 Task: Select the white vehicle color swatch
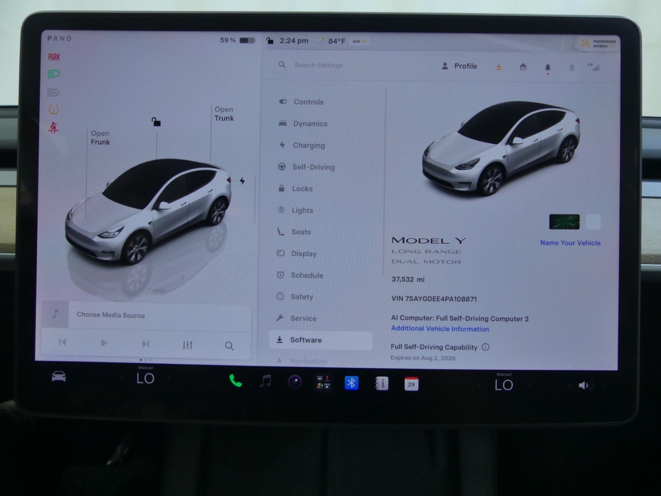tap(593, 222)
